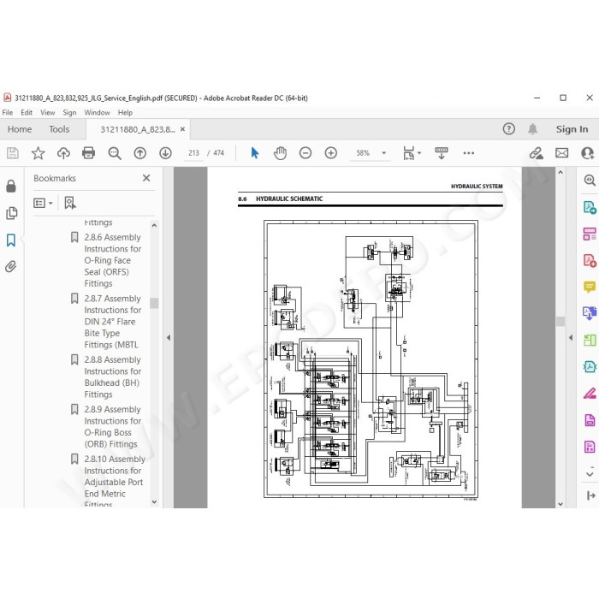This screenshot has height=599, width=599.
Task: Zoom out with minus button
Action: coord(305,153)
